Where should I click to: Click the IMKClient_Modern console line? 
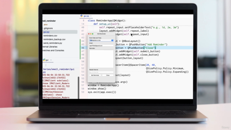click(x=56, y=83)
